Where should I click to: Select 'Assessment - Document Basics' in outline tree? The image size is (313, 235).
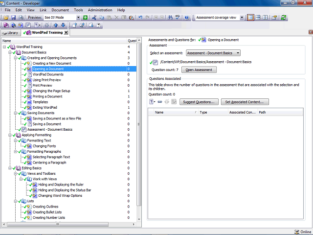(x=50, y=129)
